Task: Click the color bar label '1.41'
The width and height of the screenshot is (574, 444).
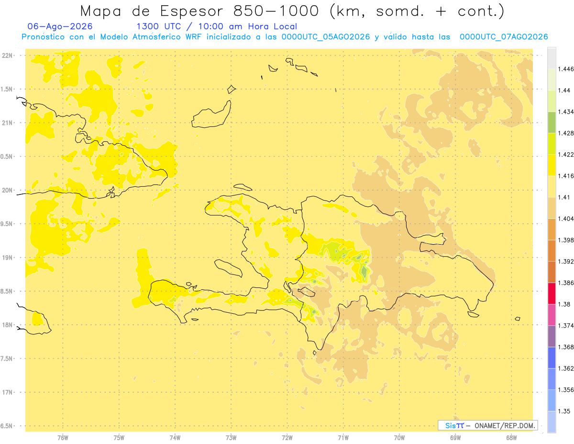Action: (x=564, y=197)
